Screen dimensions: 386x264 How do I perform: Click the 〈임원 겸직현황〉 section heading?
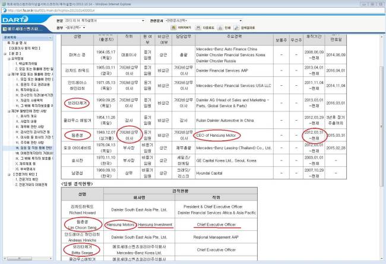pos(77,183)
